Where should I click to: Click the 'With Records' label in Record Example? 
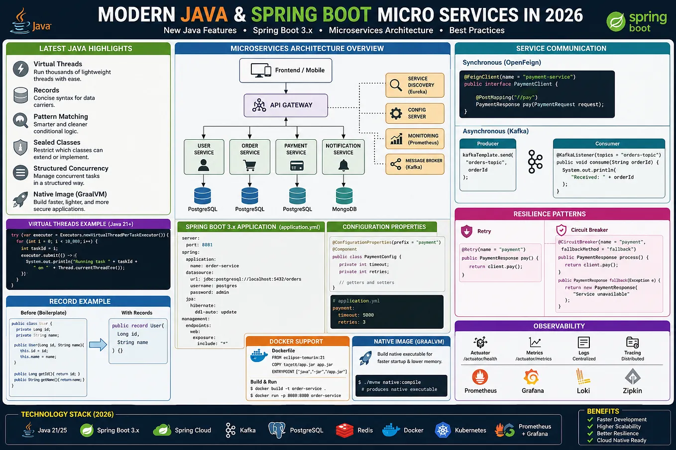tap(137, 313)
